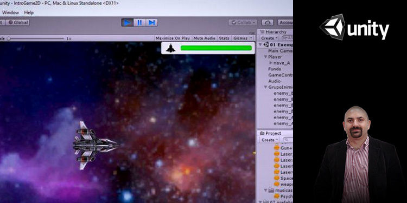Screen dimensions: 407x203
Task: Open the Project Create dropdown
Action: [270, 140]
